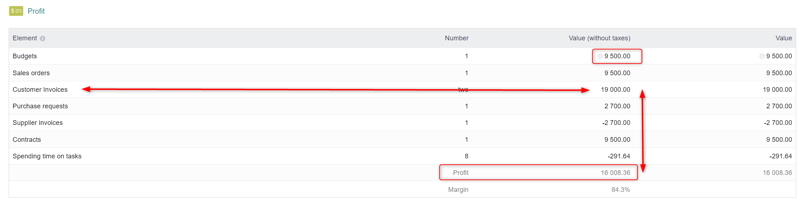
Task: Click Value (without taxes) column header
Action: coord(600,38)
